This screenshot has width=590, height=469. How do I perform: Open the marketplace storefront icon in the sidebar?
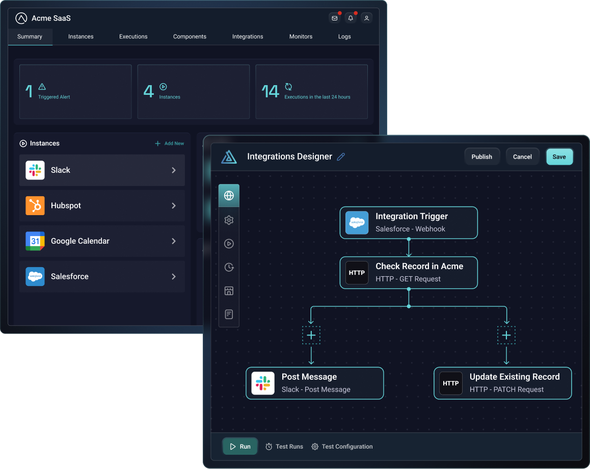coord(229,291)
